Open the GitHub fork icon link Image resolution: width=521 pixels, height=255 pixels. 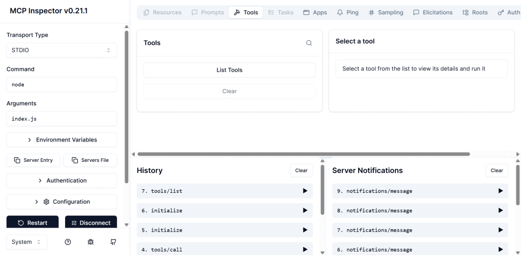tap(113, 242)
